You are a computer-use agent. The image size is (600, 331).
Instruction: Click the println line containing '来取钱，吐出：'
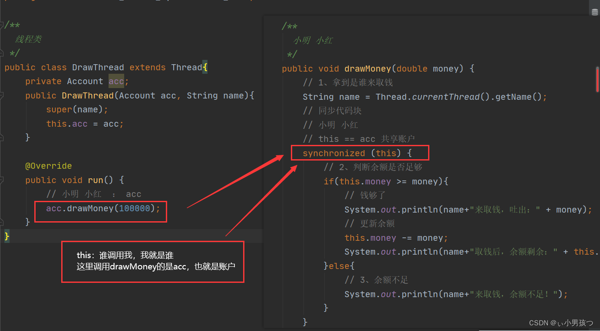click(468, 210)
